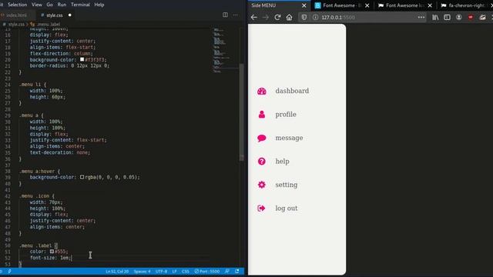This screenshot has height=277, width=493.
Task: Open the Firefox account icon
Action: tap(459, 17)
